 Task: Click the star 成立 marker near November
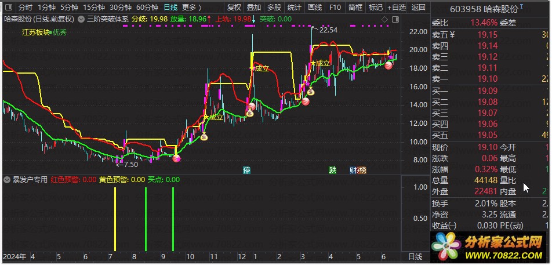pos(214,117)
